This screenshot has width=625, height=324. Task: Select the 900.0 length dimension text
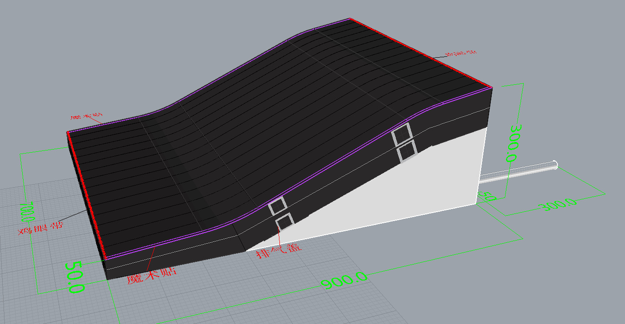(x=345, y=281)
